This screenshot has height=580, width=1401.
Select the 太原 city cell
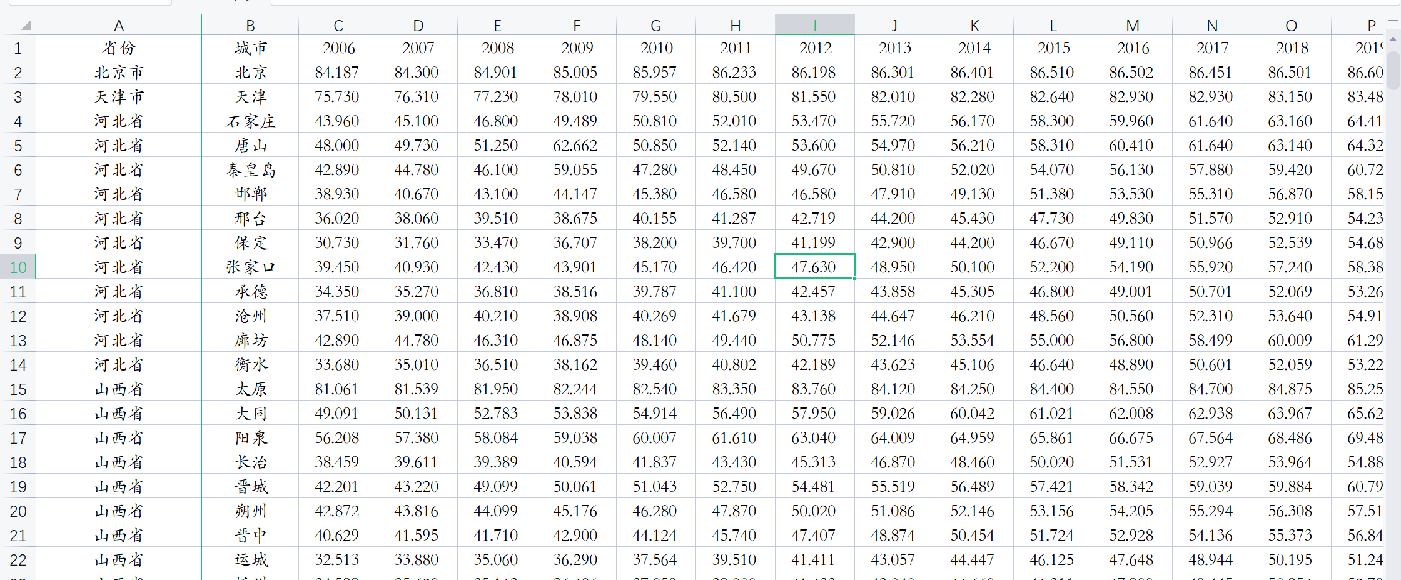[250, 389]
